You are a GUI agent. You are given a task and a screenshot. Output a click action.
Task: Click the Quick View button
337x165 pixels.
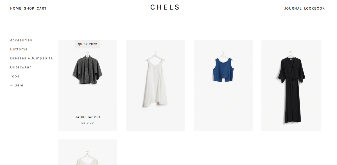(87, 44)
